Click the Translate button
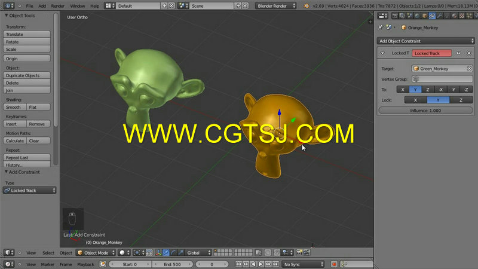Screen dimensions: 478x269 click(27, 34)
